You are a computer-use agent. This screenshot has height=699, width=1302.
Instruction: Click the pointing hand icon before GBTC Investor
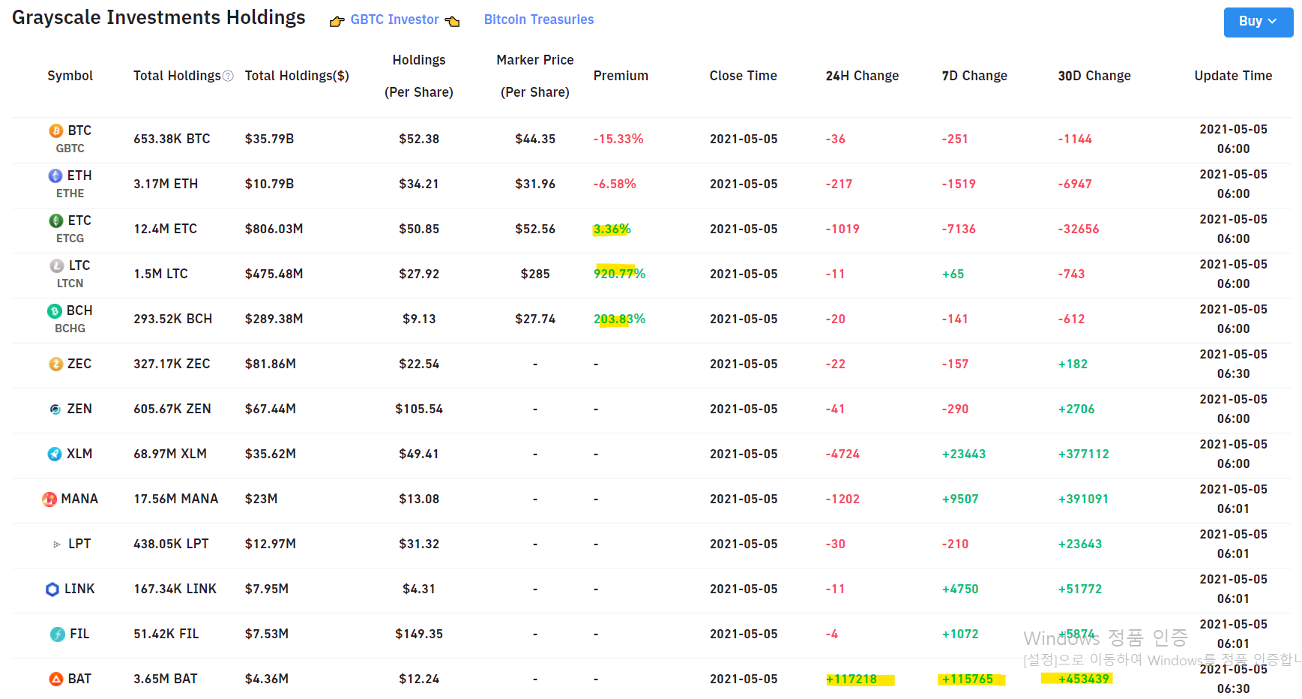click(337, 21)
